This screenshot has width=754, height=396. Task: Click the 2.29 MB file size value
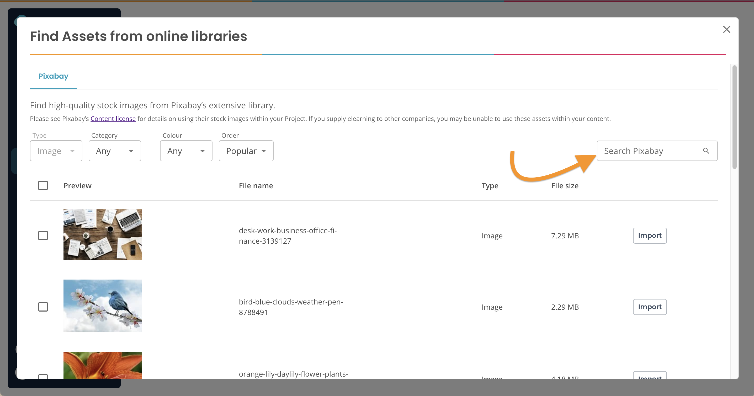565,307
